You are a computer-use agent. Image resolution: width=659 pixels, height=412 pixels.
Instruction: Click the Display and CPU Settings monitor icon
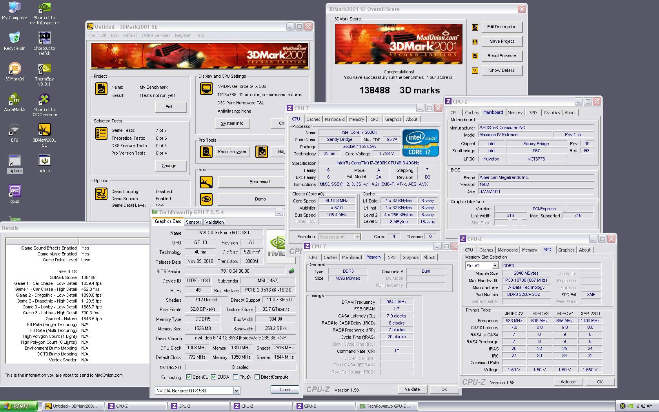(x=206, y=89)
